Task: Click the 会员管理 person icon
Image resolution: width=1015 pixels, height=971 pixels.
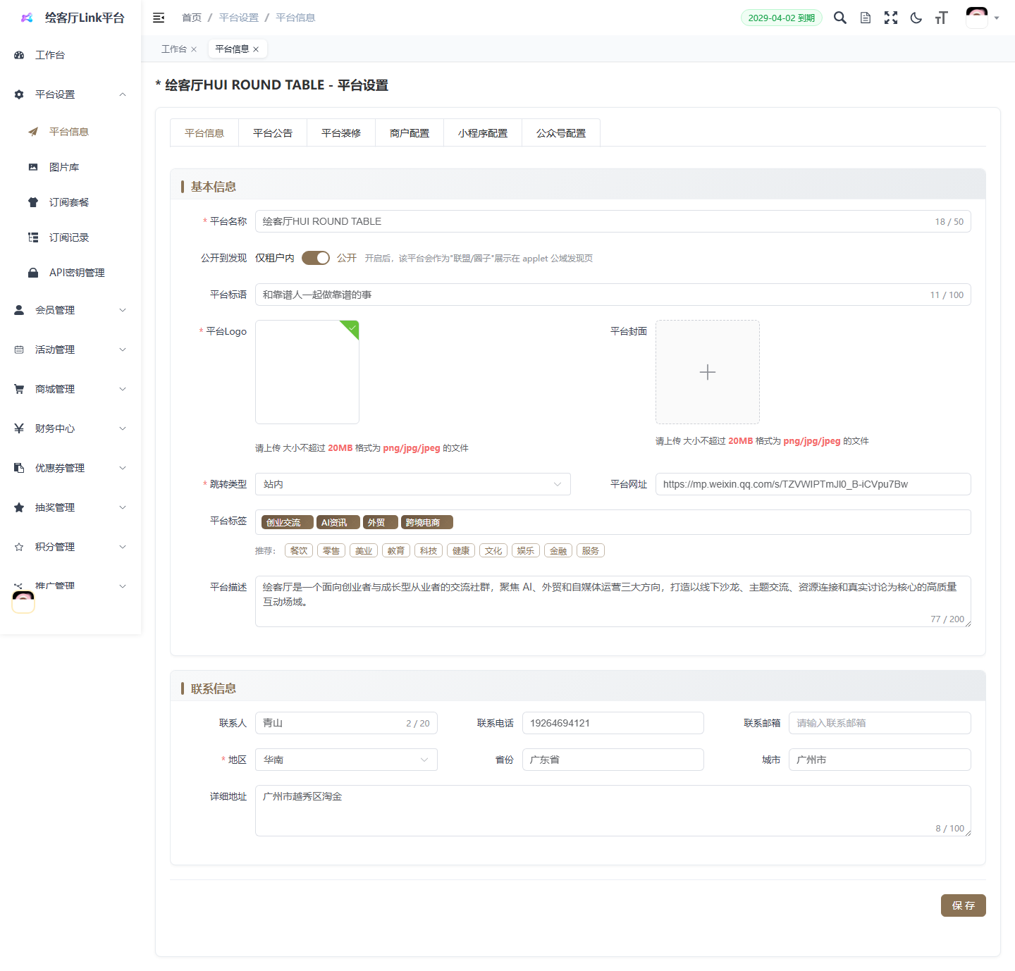Action: 19,310
